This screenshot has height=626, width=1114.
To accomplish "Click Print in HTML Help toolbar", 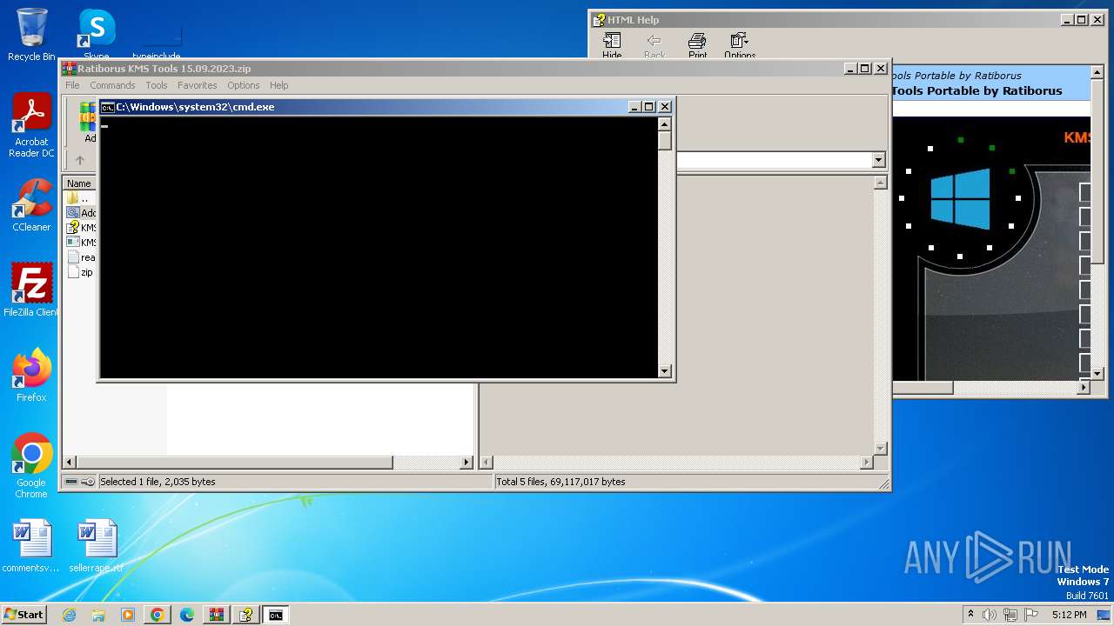I will [x=697, y=46].
